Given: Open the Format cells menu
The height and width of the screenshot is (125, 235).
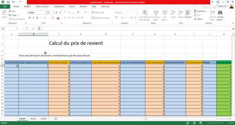Looking at the screenshot, I should coord(188,15).
